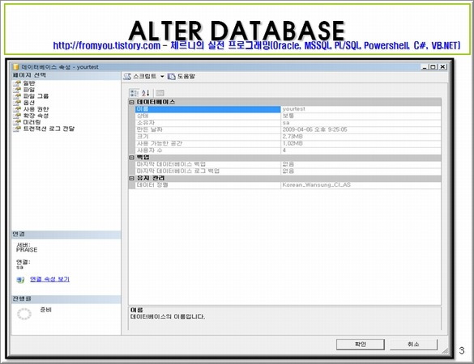Select the 이름 property row
Screen dimensions: 474x364
[288, 109]
